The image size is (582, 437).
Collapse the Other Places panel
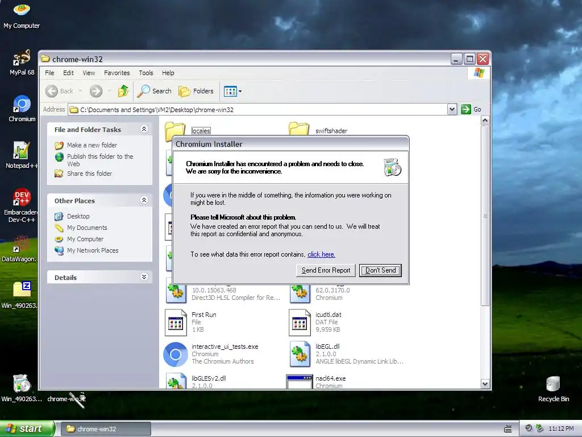(x=144, y=200)
